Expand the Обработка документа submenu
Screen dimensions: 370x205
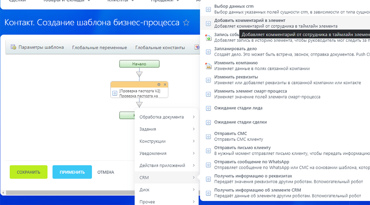click(x=194, y=117)
